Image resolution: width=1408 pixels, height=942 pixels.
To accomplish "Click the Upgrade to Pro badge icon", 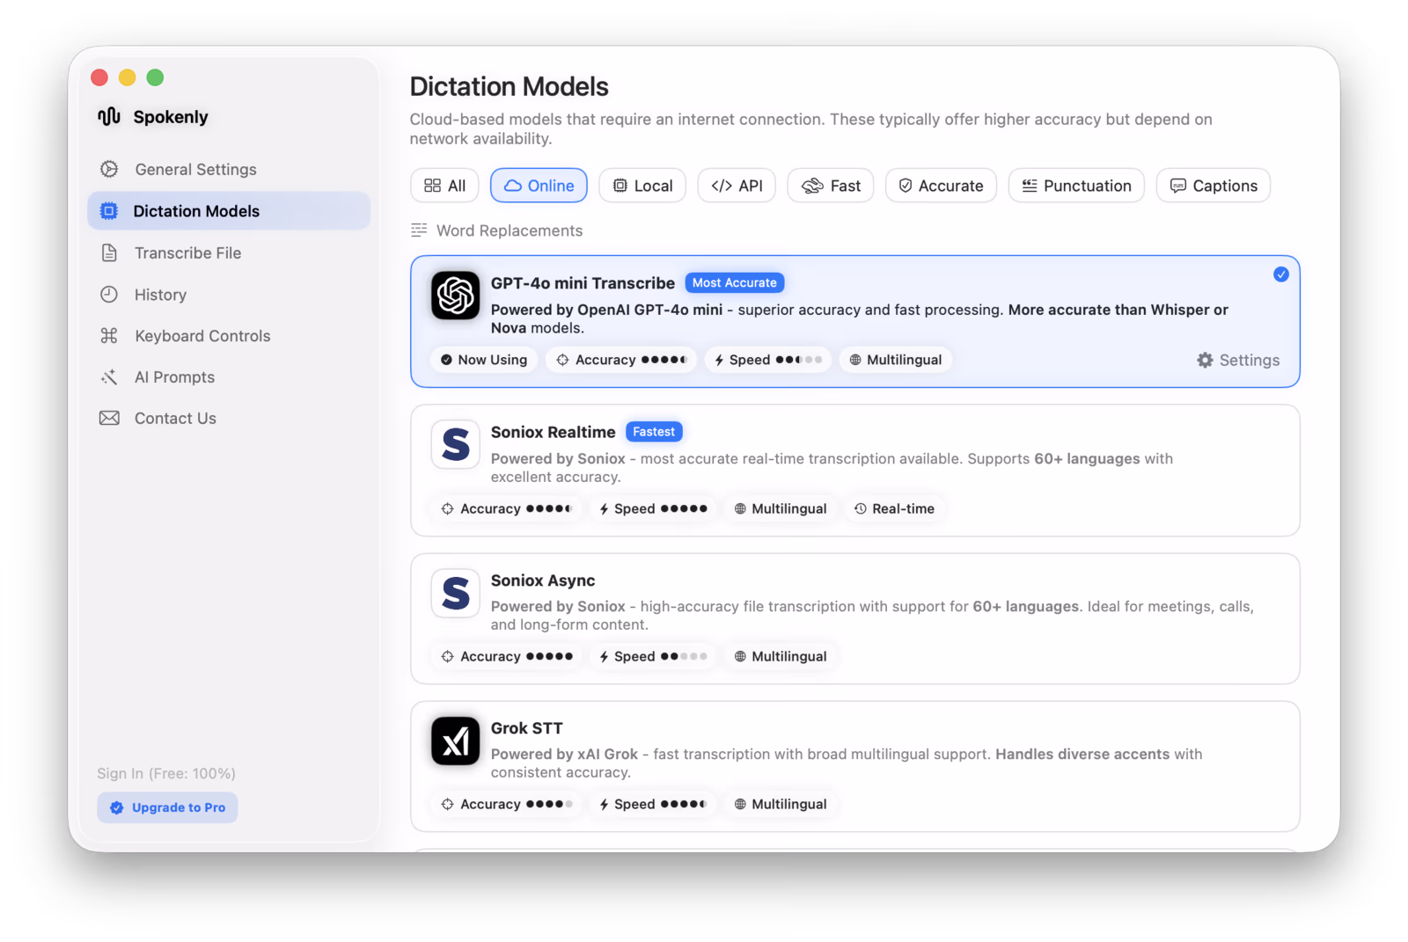I will (116, 807).
